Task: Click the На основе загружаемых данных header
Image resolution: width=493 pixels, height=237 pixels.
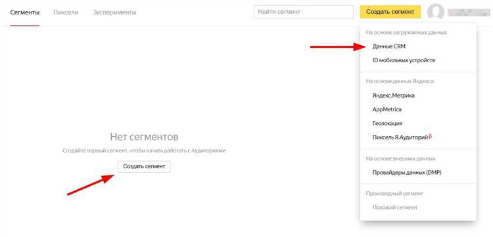Action: [x=406, y=33]
